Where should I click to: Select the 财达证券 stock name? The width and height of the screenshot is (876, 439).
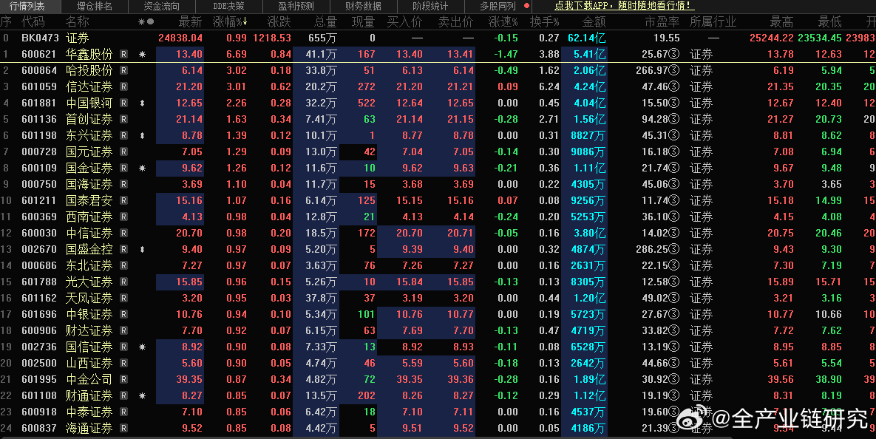point(89,330)
